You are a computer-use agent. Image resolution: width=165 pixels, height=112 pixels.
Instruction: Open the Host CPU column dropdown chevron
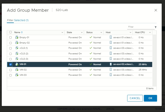150,32
